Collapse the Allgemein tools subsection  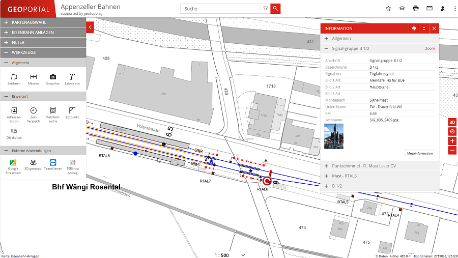coord(43,63)
